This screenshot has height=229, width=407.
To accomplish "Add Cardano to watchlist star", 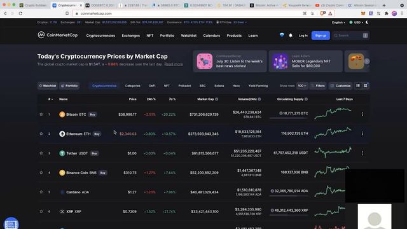I will [41, 192].
